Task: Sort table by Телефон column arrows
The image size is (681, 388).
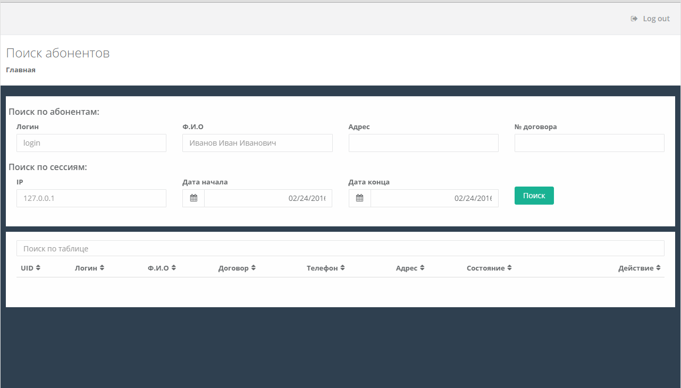Action: pos(343,268)
